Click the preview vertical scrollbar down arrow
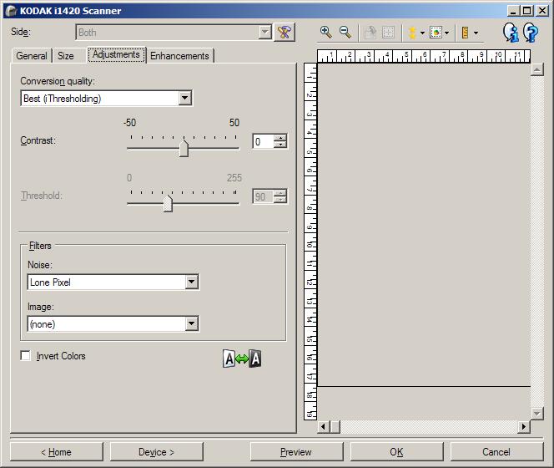This screenshot has width=554, height=468. [x=536, y=414]
